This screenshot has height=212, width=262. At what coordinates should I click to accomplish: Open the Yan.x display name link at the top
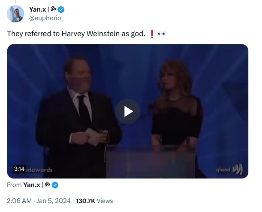point(38,9)
